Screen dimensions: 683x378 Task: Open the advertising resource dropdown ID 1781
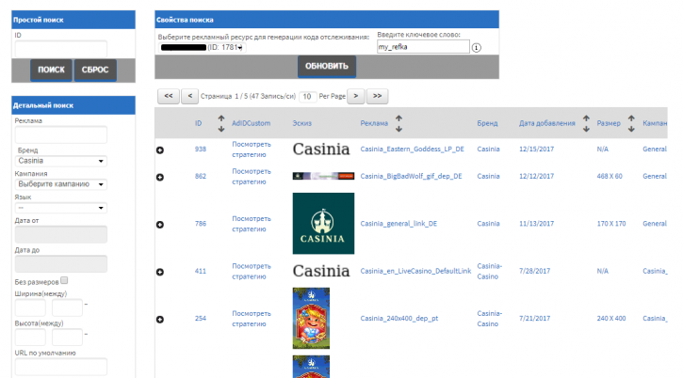click(202, 47)
